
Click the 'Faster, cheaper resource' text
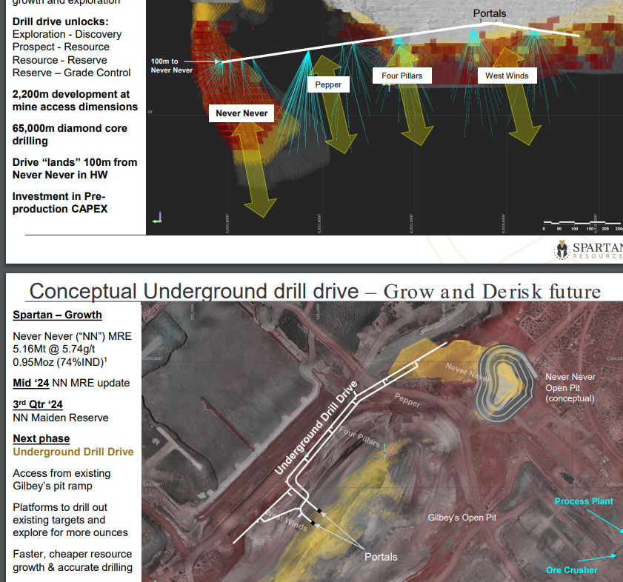click(73, 554)
